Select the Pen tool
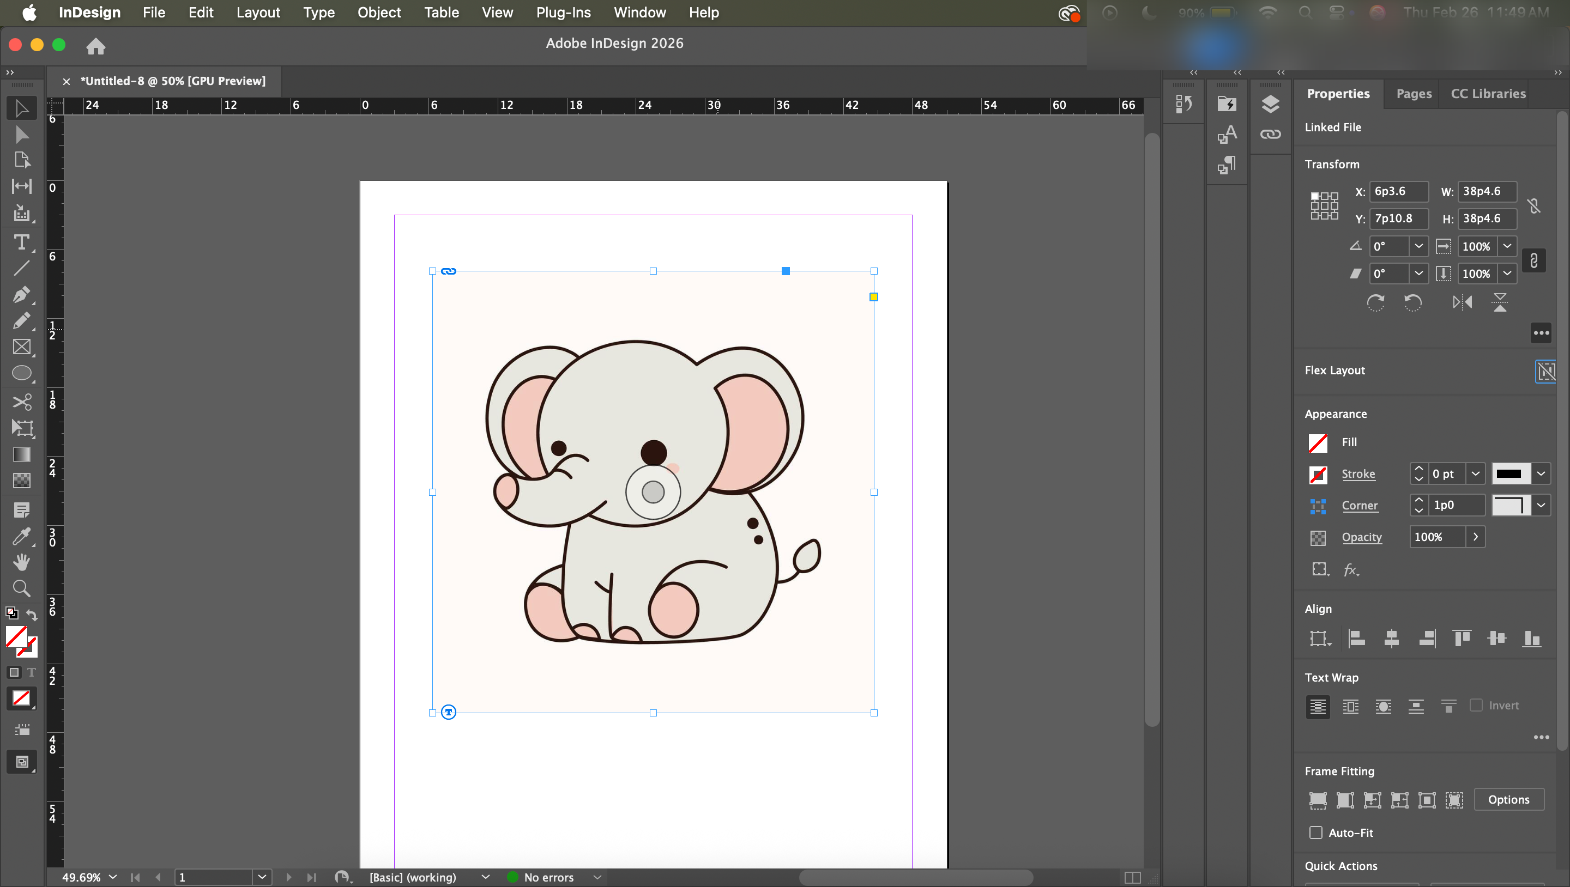1570x887 pixels. [x=21, y=295]
